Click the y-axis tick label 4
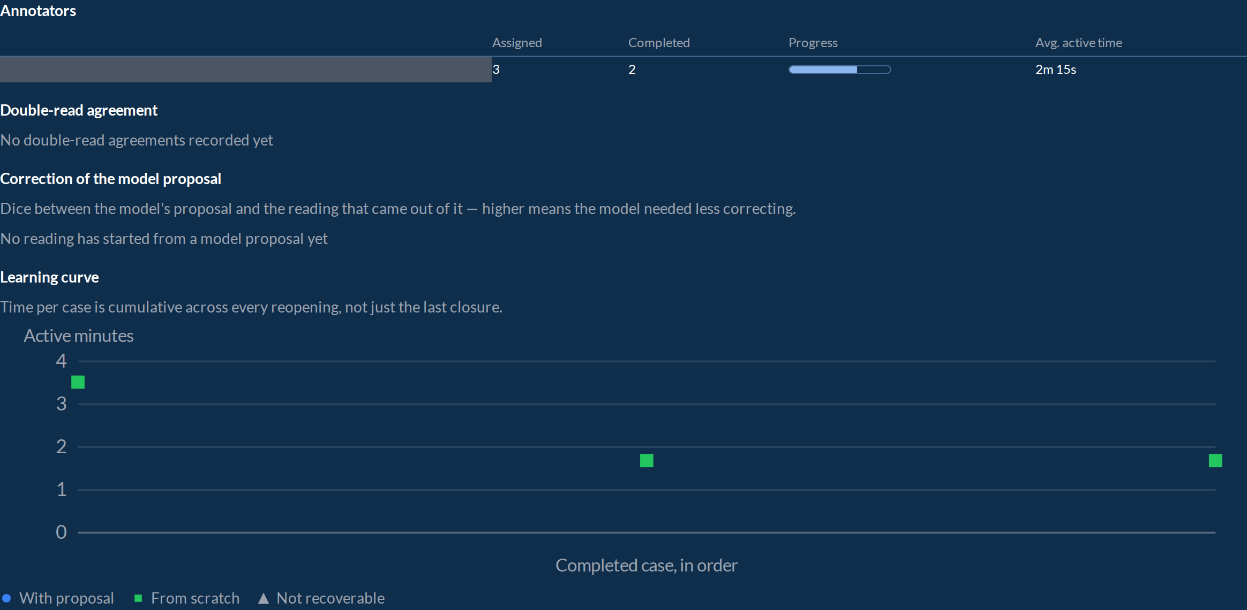The width and height of the screenshot is (1247, 610). pyautogui.click(x=61, y=361)
